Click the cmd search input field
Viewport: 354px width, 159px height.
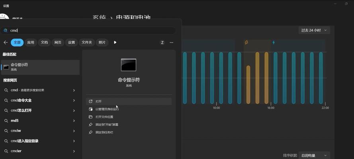88,30
